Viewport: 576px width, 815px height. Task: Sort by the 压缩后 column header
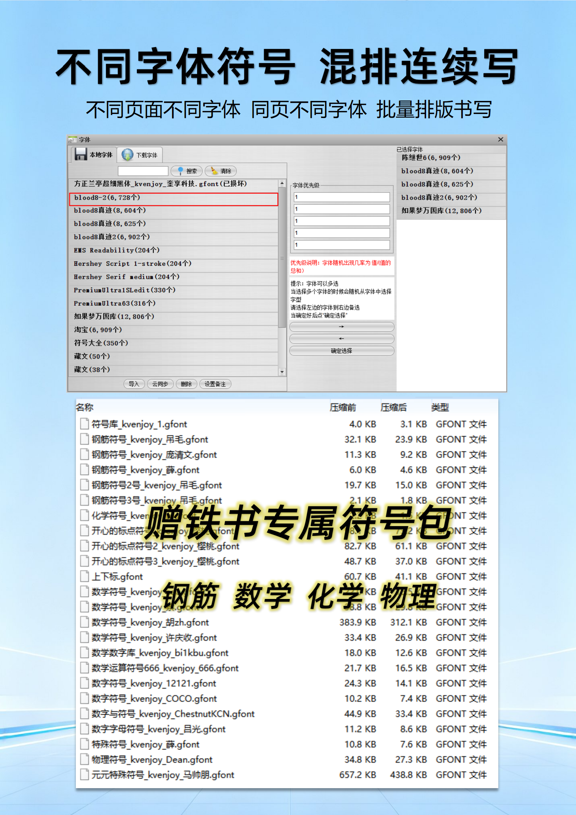[393, 407]
